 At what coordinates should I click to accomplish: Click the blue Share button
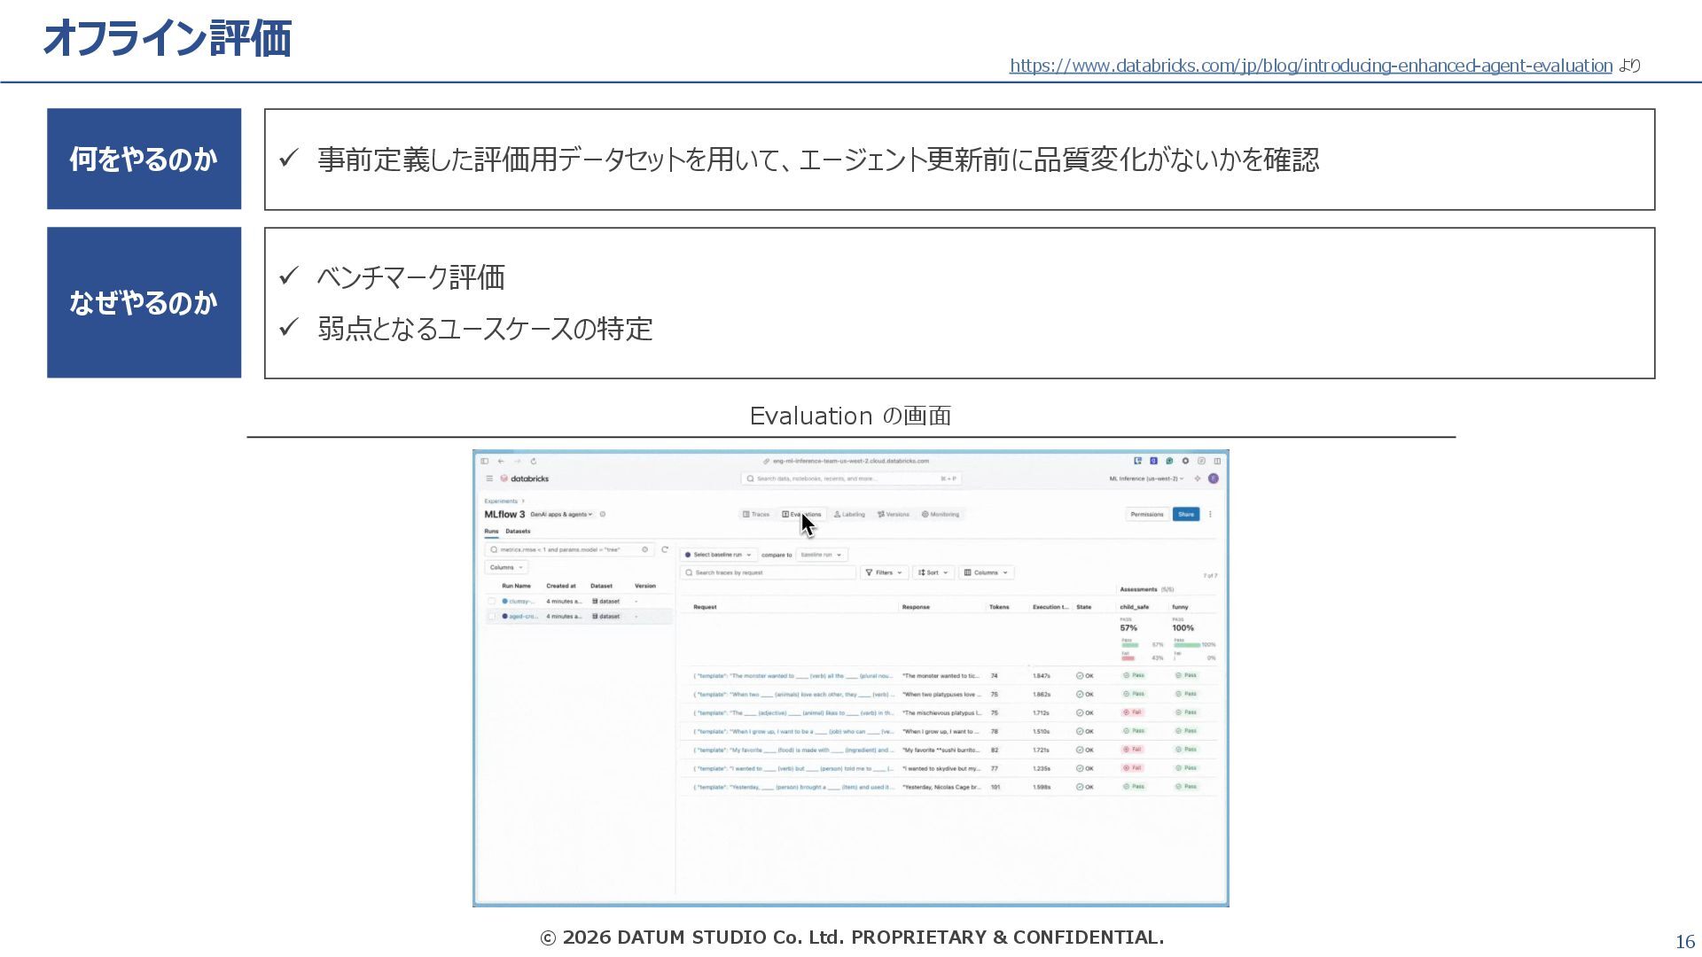[1185, 514]
